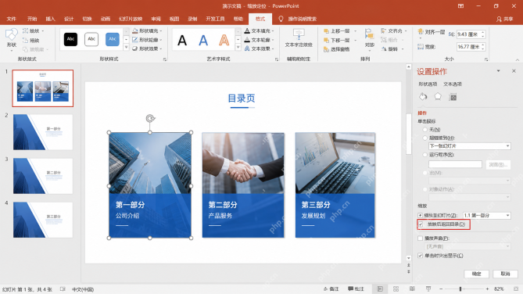Open 形状填充 shape fill menu
Image resolution: width=523 pixels, height=294 pixels.
click(147, 30)
